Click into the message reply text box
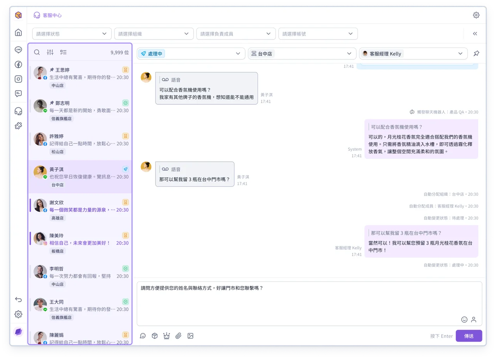 point(310,304)
